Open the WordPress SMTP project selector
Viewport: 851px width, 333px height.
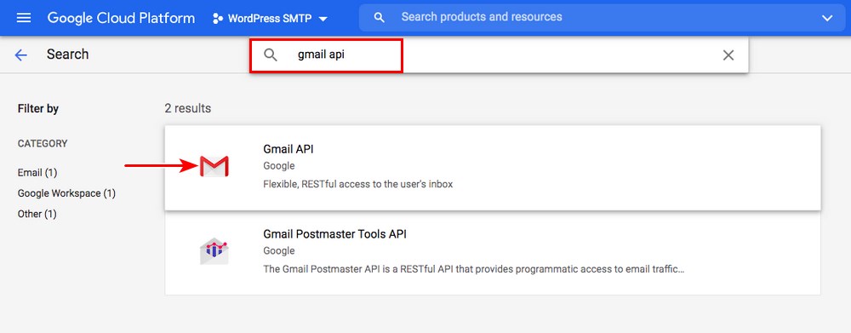pos(271,19)
